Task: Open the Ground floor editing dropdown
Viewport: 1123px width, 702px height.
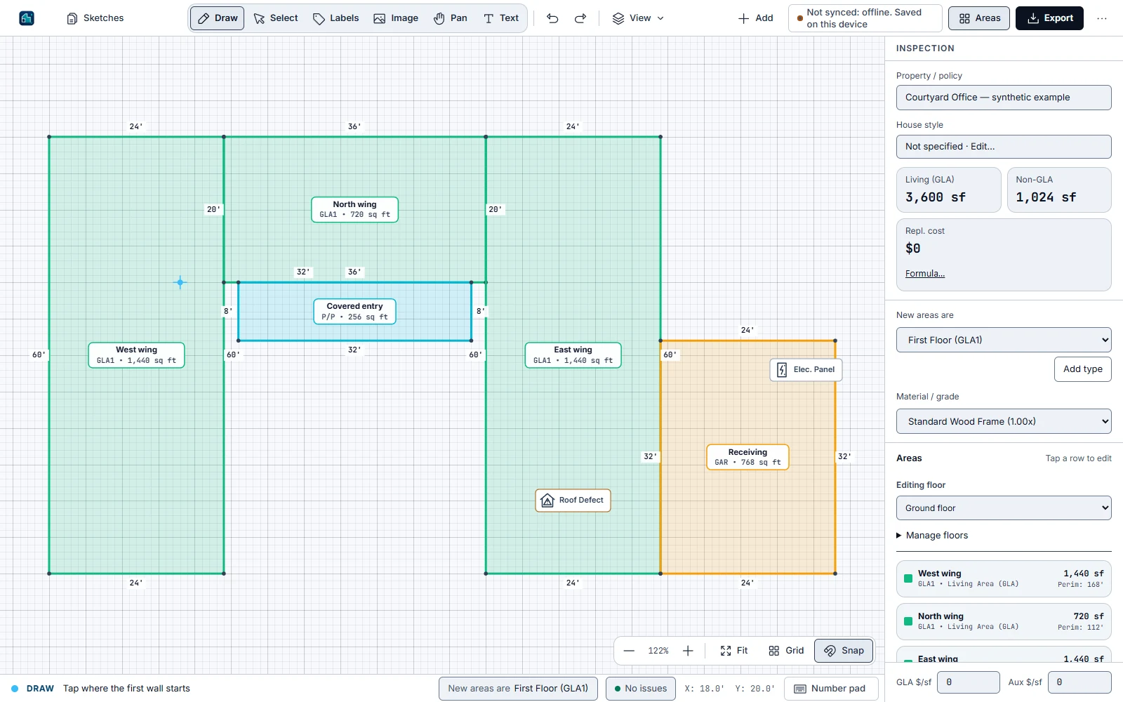Action: [x=1004, y=508]
